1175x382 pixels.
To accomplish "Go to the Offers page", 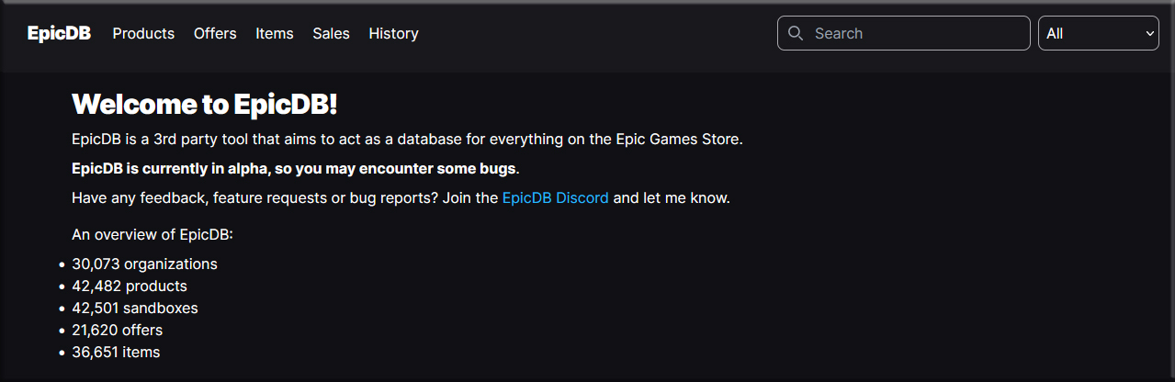I will pyautogui.click(x=215, y=33).
